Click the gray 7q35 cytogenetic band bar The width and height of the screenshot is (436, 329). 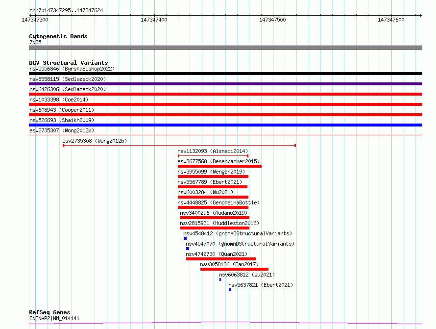[x=225, y=48]
